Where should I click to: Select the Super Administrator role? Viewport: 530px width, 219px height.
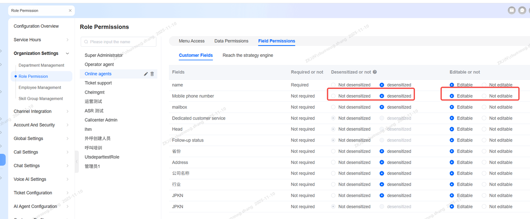pos(104,55)
